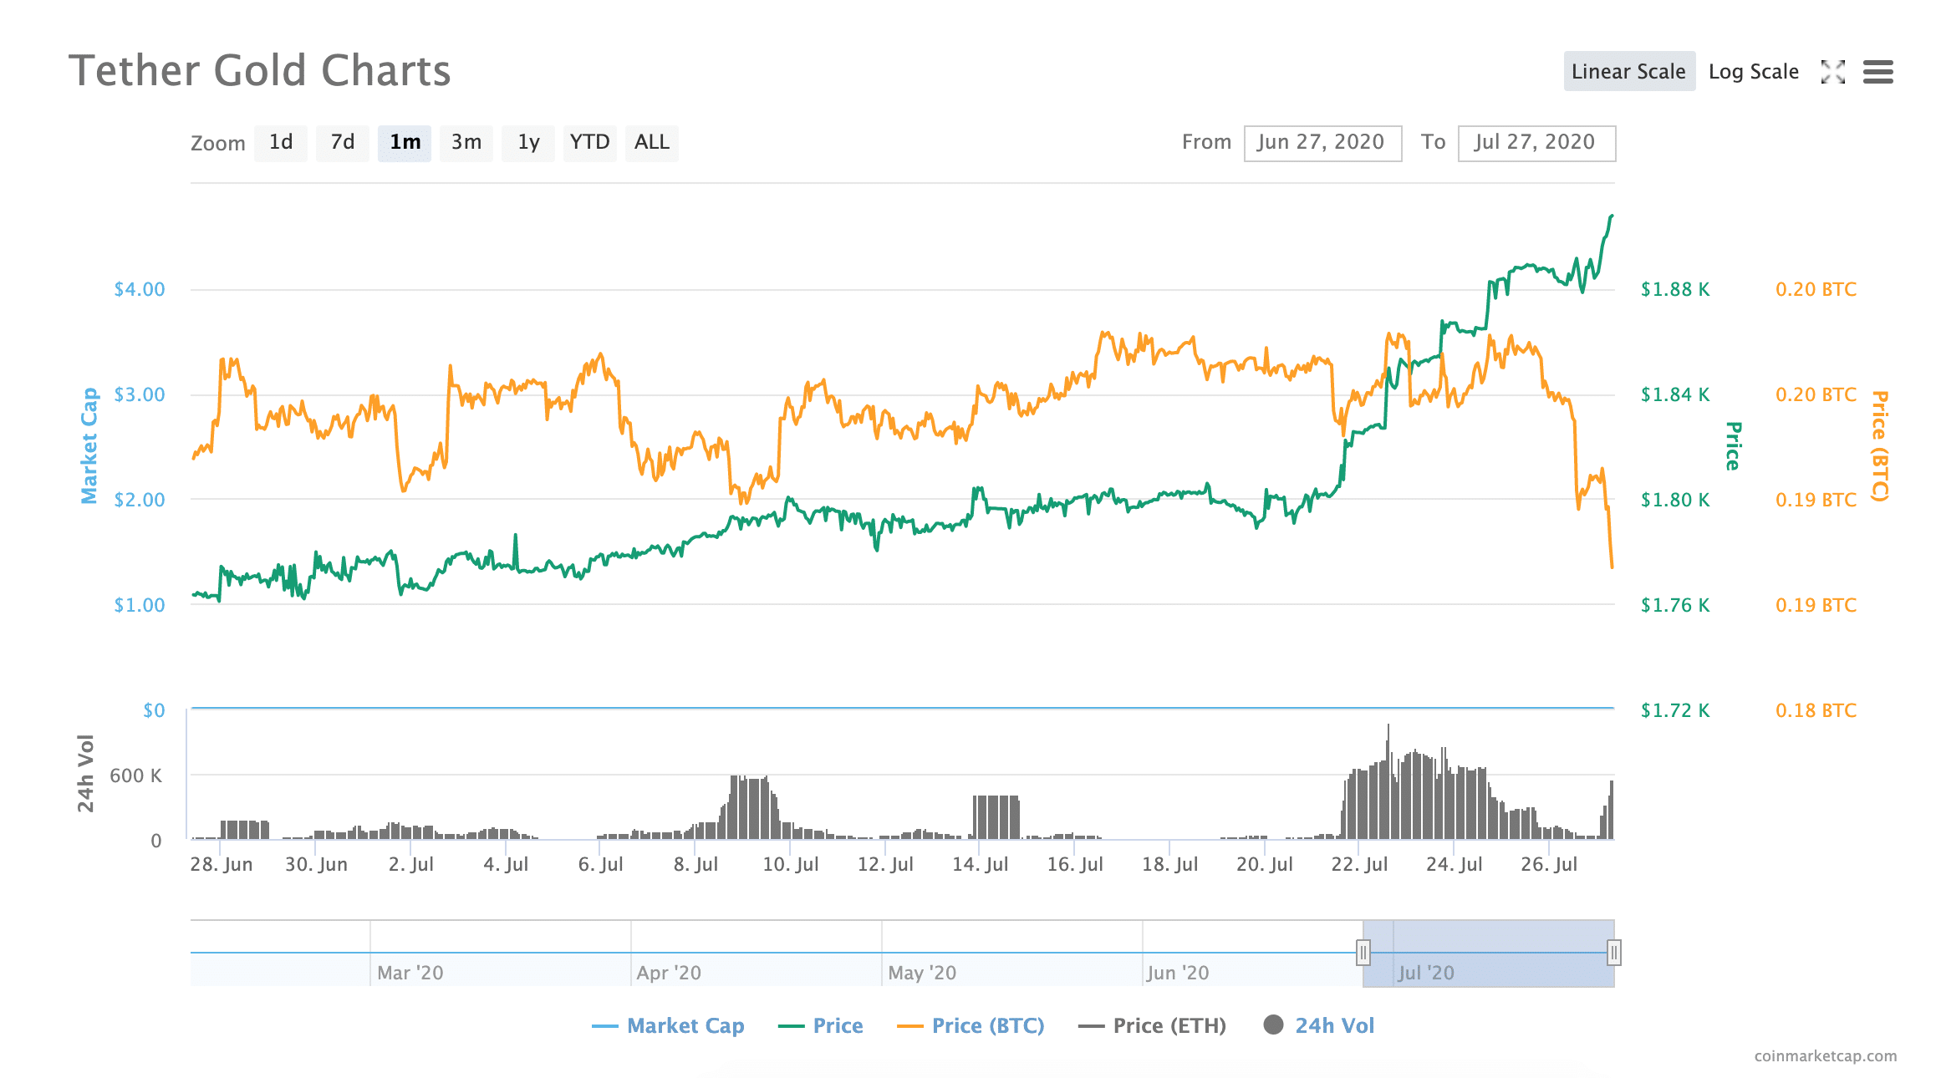Select the 1d zoom range
Viewport: 1936px width, 1078px height.
coord(281,143)
